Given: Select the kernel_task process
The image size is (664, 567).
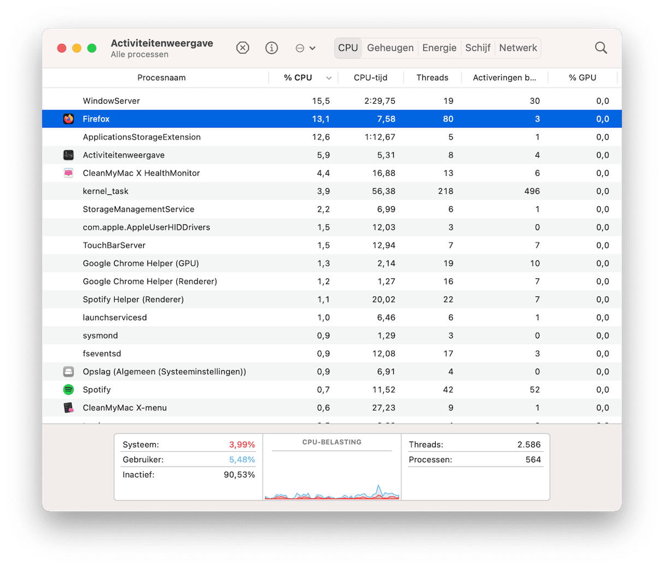Looking at the screenshot, I should (332, 191).
